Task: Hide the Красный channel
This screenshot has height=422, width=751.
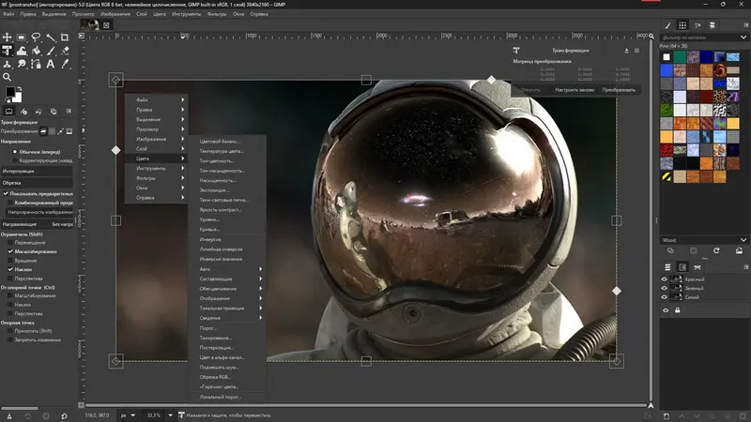Action: 665,279
